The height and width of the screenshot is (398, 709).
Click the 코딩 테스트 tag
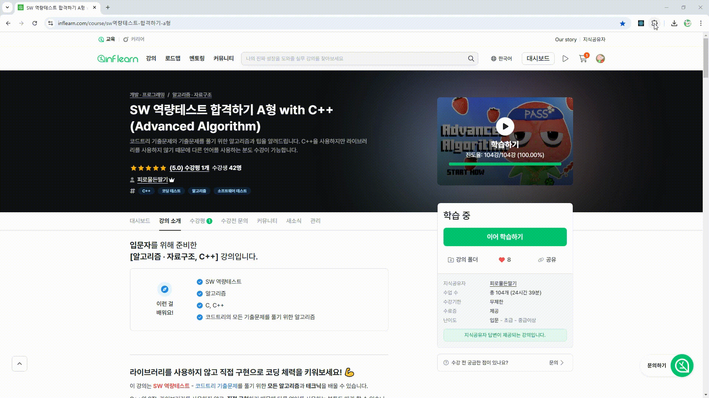[x=171, y=191]
